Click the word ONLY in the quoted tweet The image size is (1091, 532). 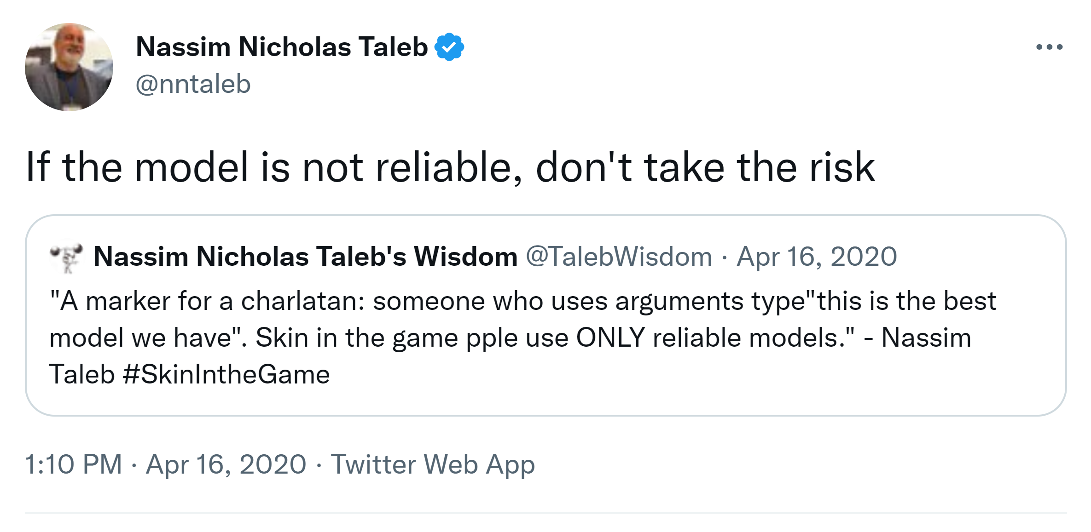pos(610,338)
